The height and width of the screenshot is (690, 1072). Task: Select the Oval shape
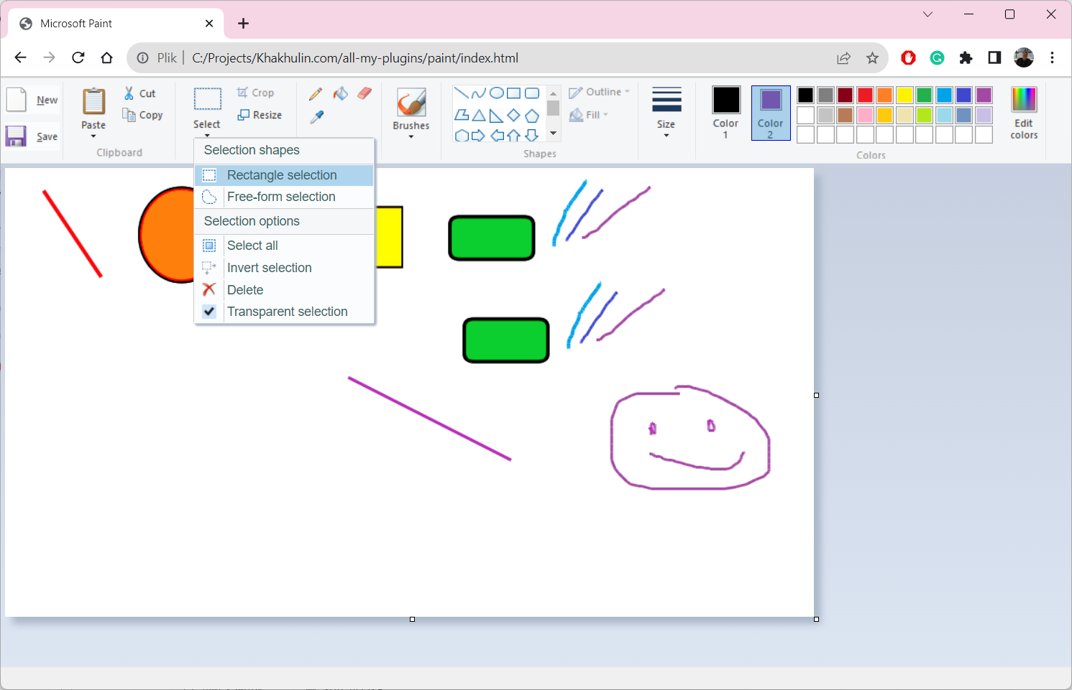coord(496,93)
